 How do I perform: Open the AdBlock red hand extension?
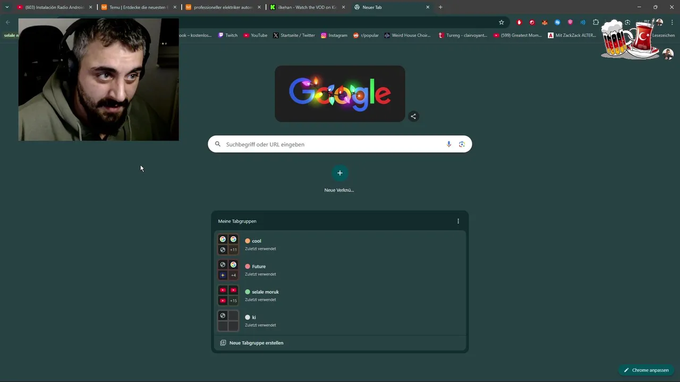(x=519, y=22)
